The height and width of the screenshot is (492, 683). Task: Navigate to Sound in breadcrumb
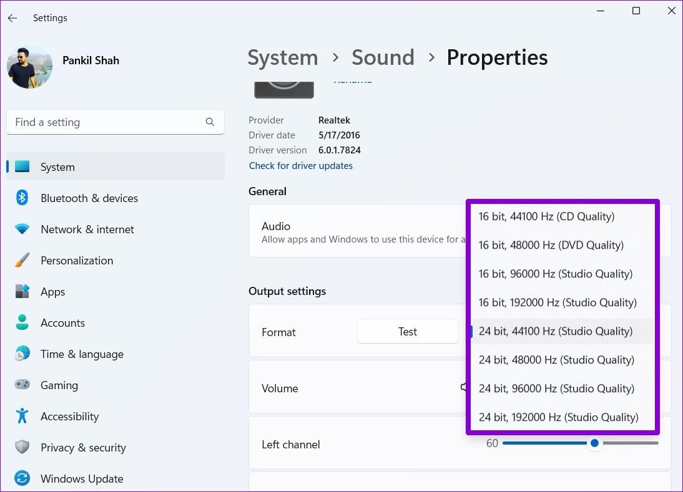(383, 57)
